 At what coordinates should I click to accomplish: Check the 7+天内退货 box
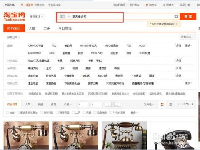coord(110,112)
